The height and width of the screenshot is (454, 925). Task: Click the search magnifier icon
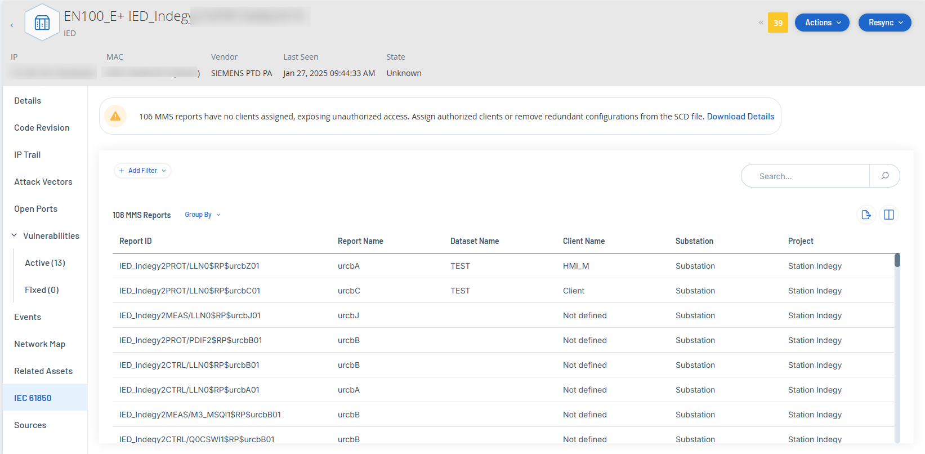tap(884, 176)
